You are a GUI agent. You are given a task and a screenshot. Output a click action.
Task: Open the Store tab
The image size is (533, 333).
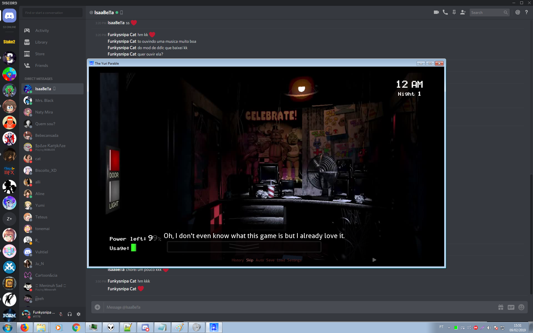[x=52, y=54]
